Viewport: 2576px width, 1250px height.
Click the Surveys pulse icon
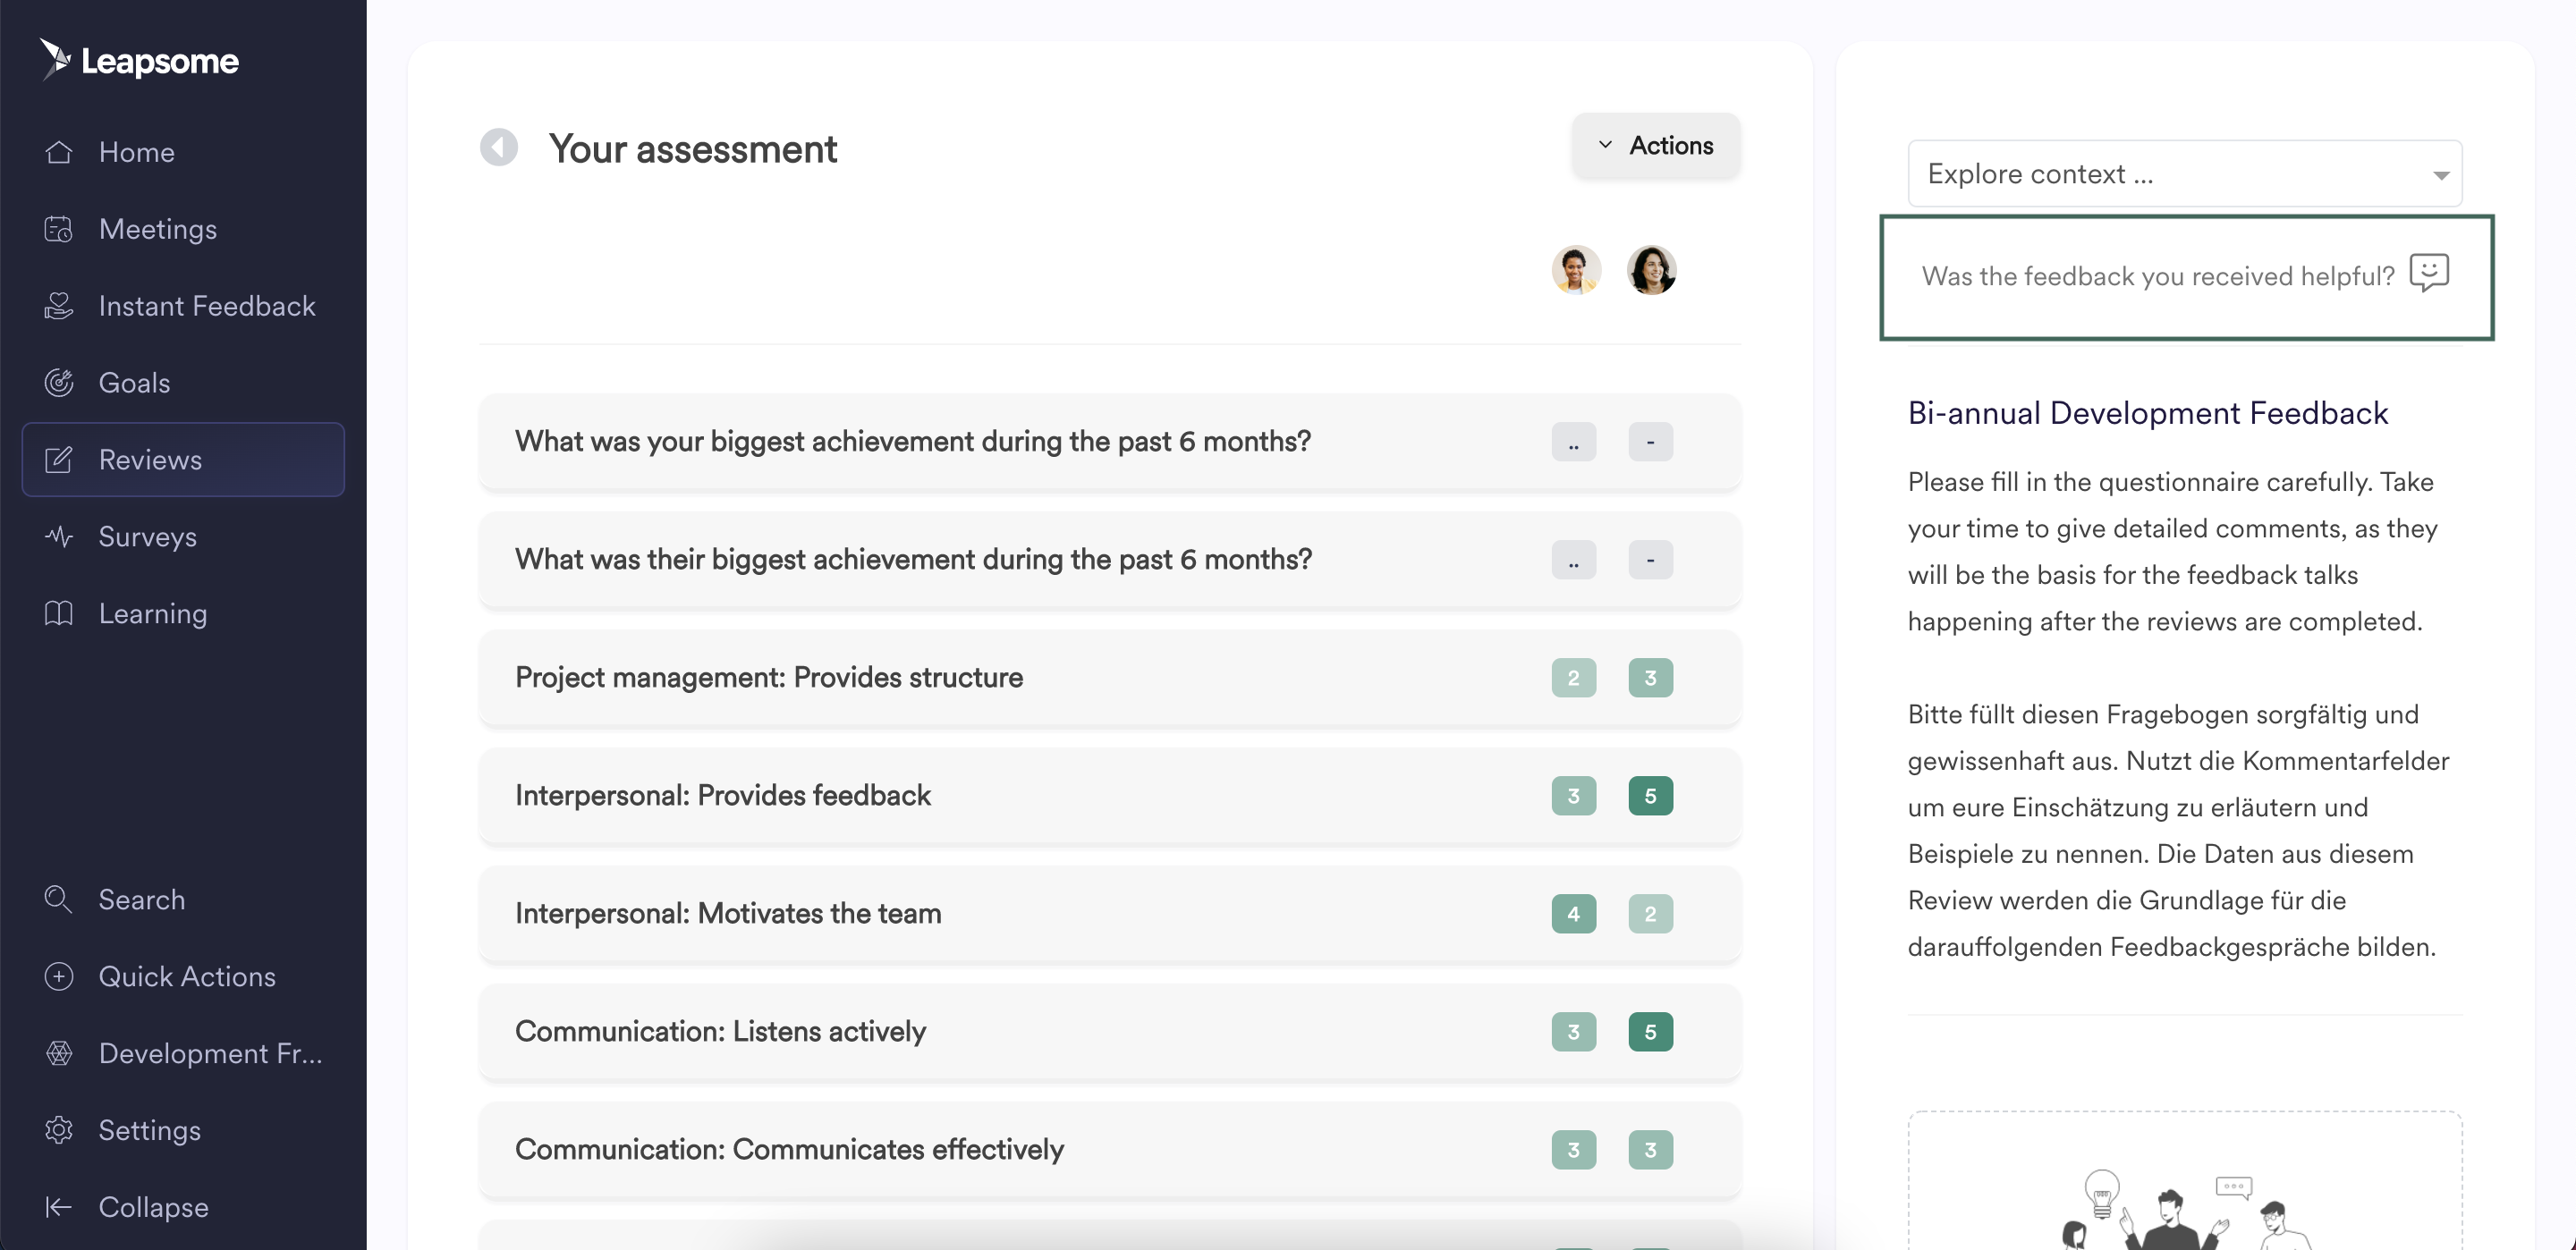59,537
